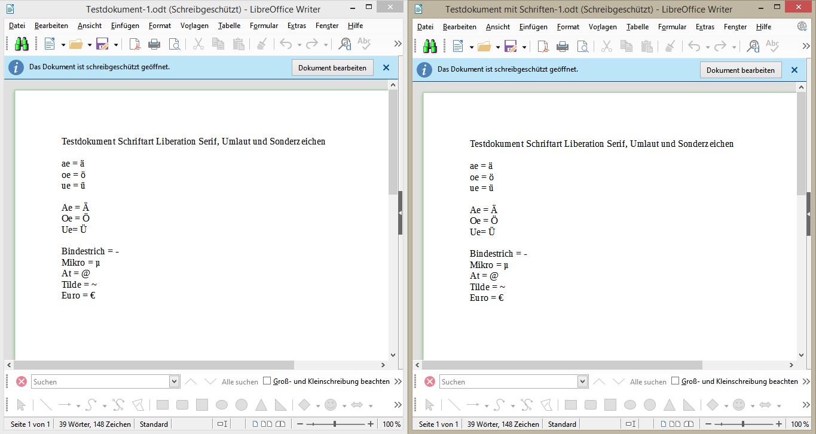816x434 pixels.
Task: Click word count in Schriften-1 status bar
Action: 503,424
